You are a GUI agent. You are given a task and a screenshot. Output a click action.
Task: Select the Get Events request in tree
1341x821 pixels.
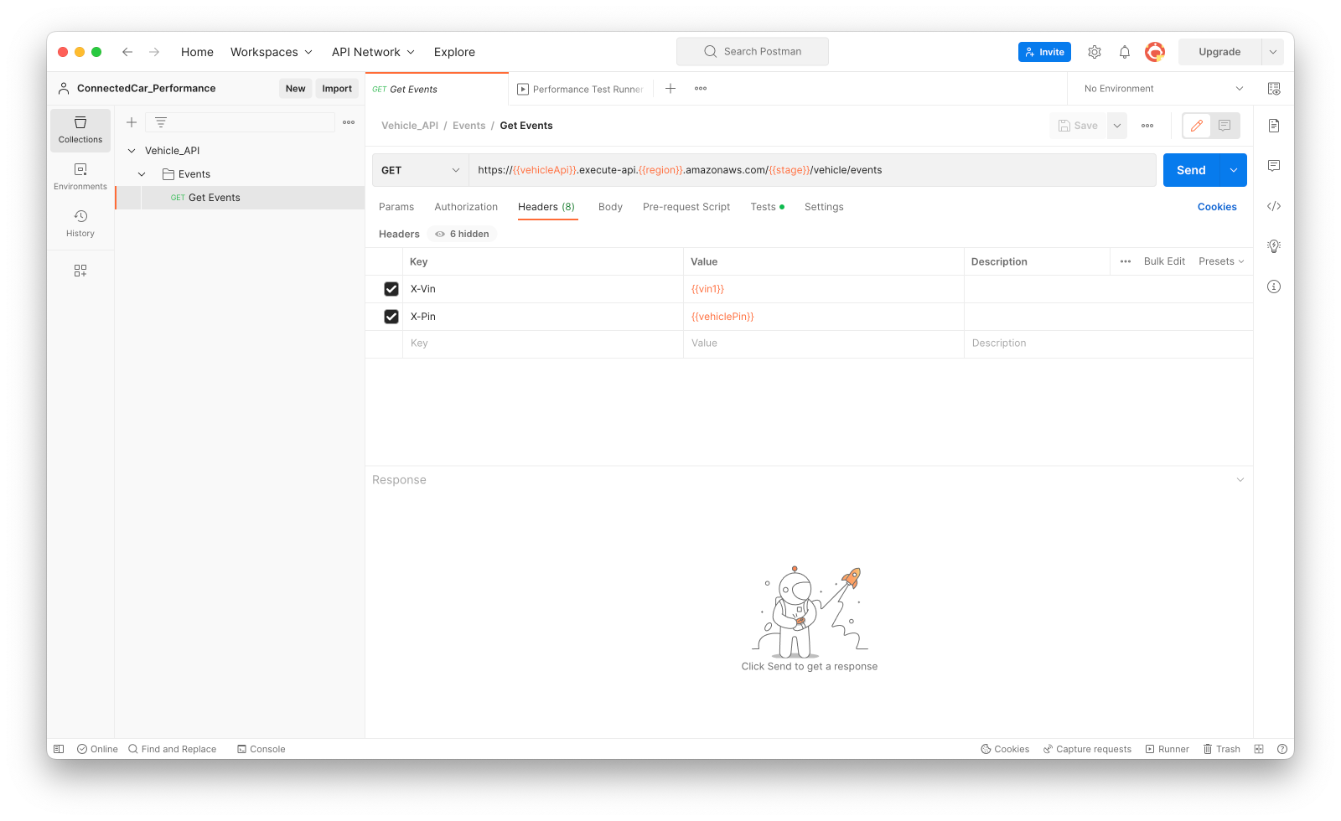coord(240,198)
